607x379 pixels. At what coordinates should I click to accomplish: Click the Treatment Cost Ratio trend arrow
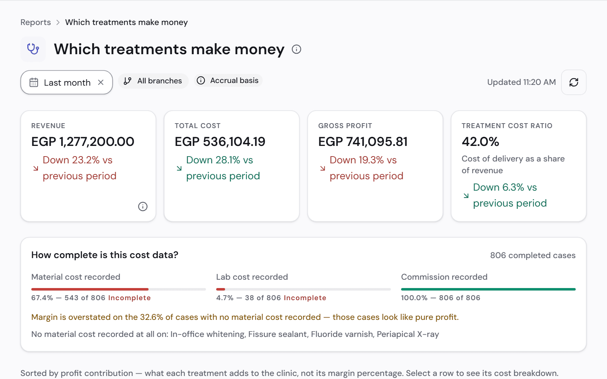point(466,196)
